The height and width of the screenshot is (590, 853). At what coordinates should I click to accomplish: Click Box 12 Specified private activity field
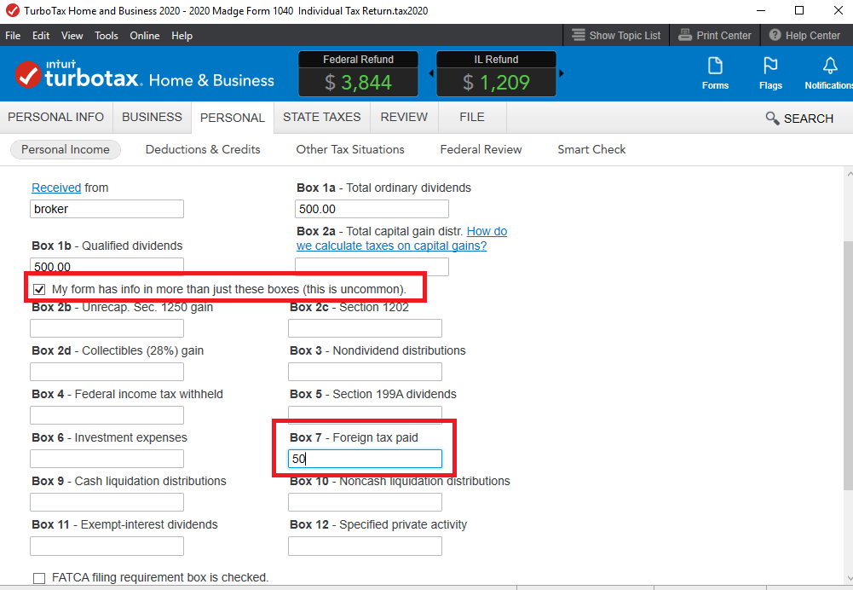(x=365, y=546)
